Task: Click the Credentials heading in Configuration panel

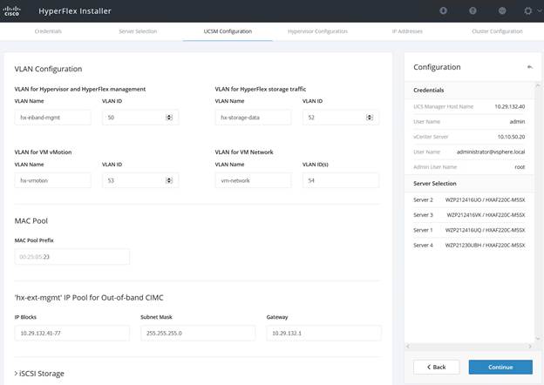Action: coord(428,90)
